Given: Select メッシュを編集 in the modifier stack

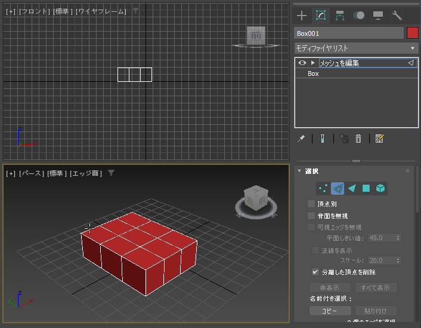Looking at the screenshot, I should pyautogui.click(x=368, y=63).
